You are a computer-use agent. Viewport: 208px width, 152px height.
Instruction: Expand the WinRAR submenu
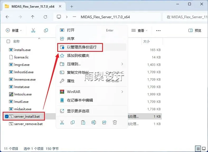(x=92, y=92)
